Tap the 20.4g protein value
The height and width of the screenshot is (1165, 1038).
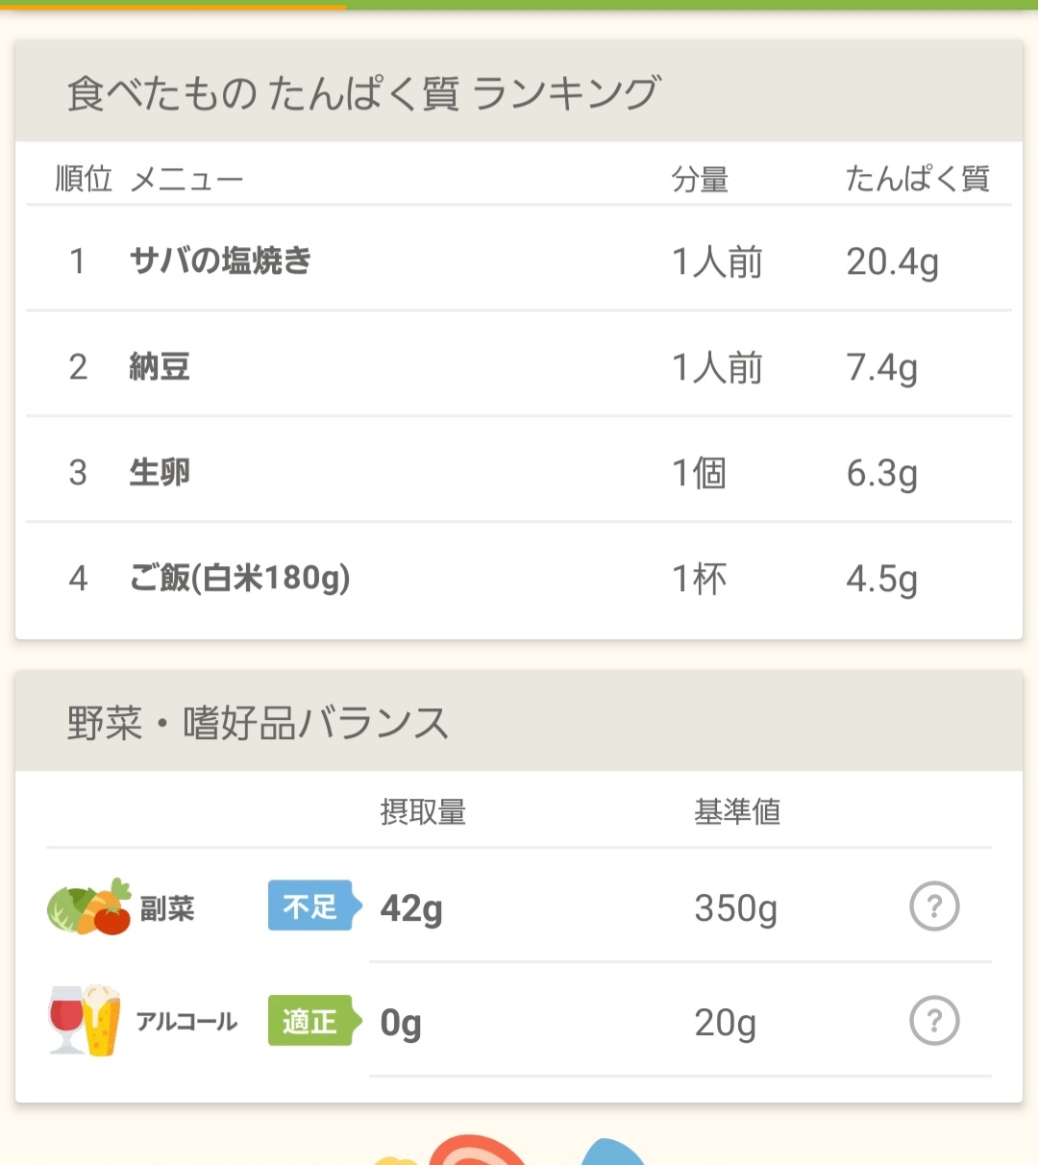pos(892,261)
